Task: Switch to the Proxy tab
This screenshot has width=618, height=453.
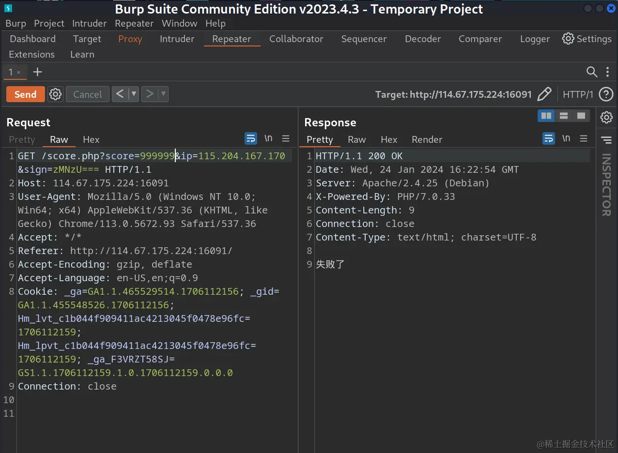Action: point(130,39)
